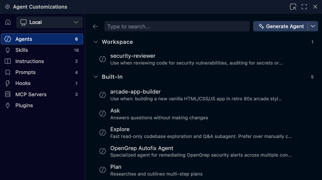
Task: Click the settings gear beside Agent Customizations title
Action: [x=7, y=7]
